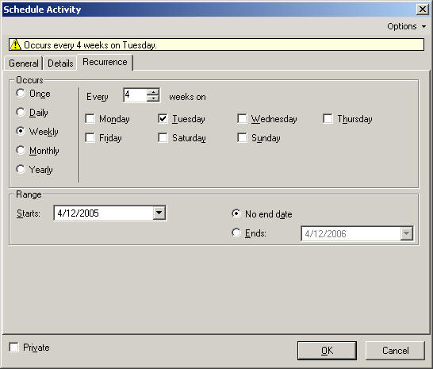Select the Monthly radio button
This screenshot has height=369, width=433.
click(21, 150)
